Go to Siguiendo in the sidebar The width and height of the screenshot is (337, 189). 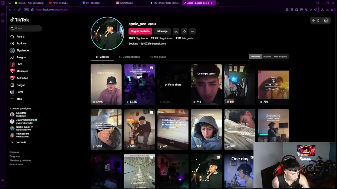coord(19,50)
